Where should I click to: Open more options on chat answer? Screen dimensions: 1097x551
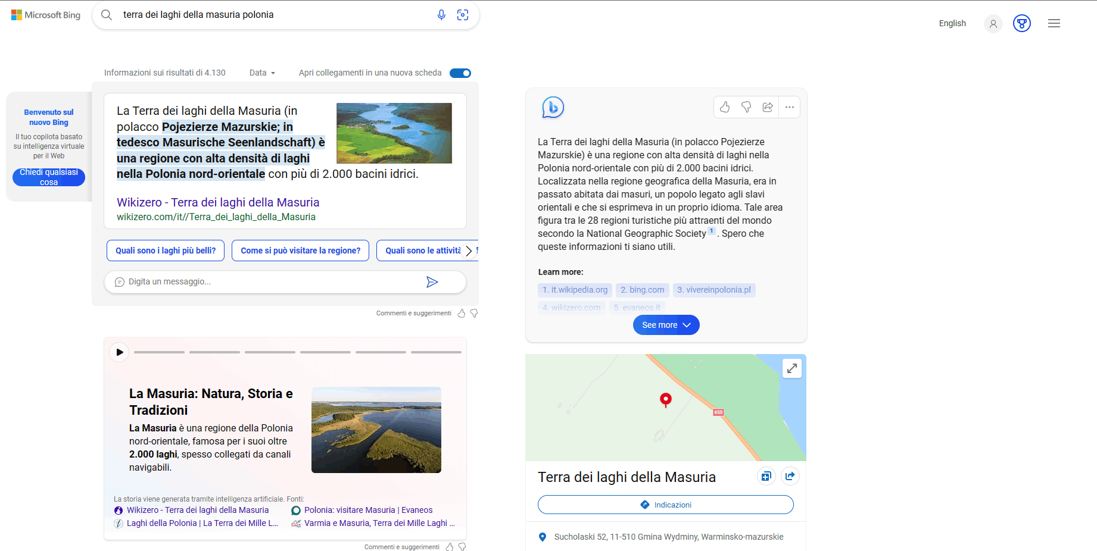coord(790,107)
